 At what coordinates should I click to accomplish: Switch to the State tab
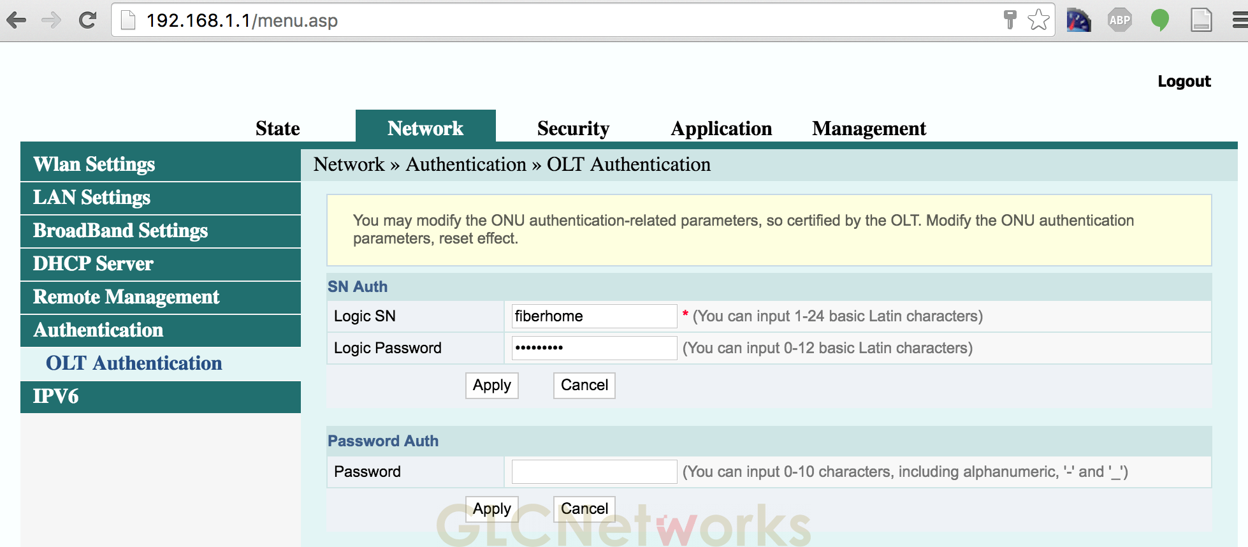click(x=277, y=128)
